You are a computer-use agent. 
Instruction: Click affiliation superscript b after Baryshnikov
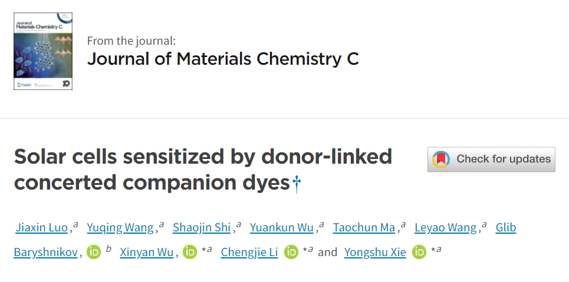[108, 249]
